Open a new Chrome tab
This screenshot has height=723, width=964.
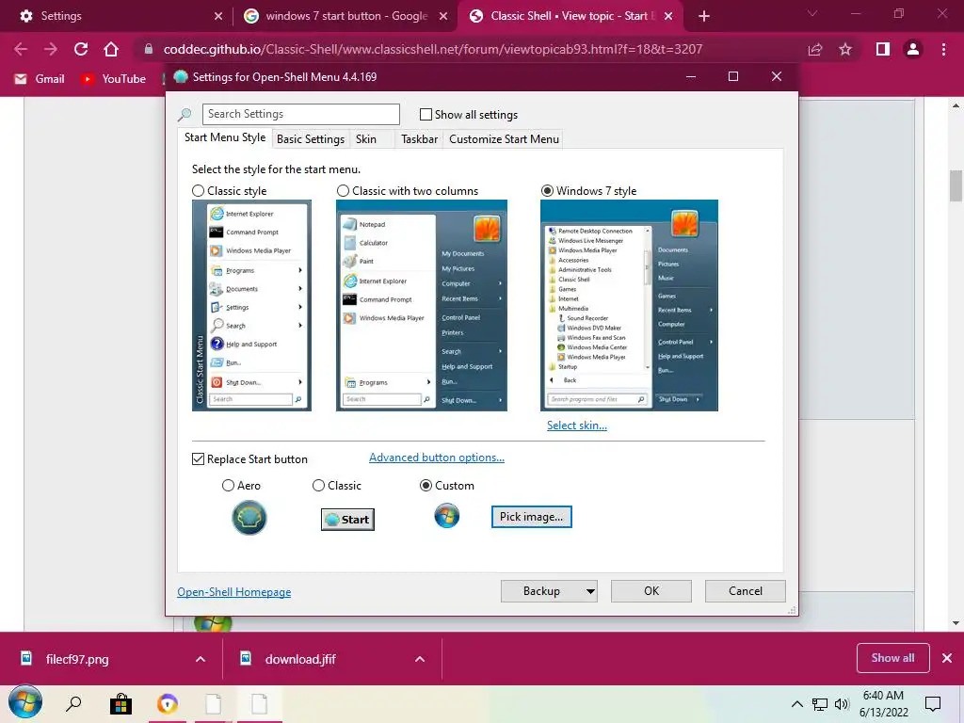[704, 16]
